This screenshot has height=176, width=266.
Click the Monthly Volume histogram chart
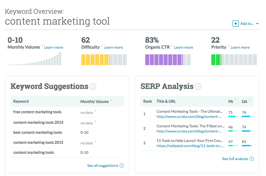coord(34,59)
